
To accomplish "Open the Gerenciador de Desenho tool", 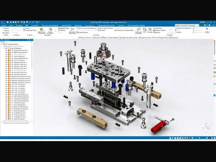I will point(139,31).
